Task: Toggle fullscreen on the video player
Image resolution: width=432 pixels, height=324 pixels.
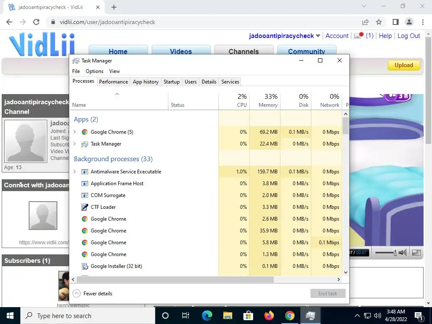Action: coord(416,252)
